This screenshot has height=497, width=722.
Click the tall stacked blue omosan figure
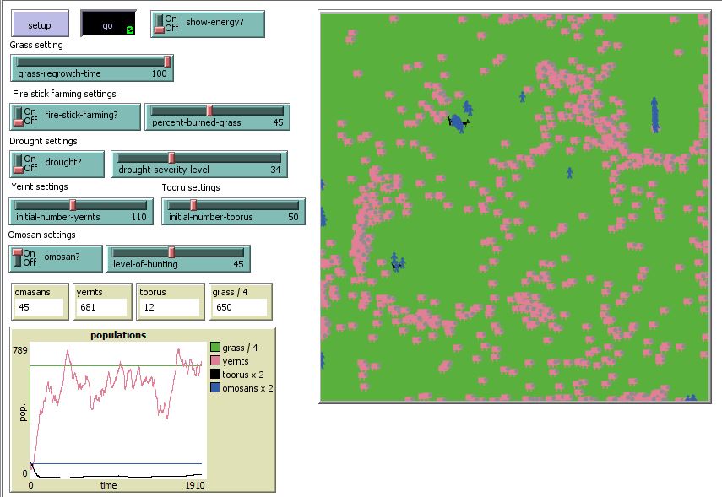[x=654, y=115]
